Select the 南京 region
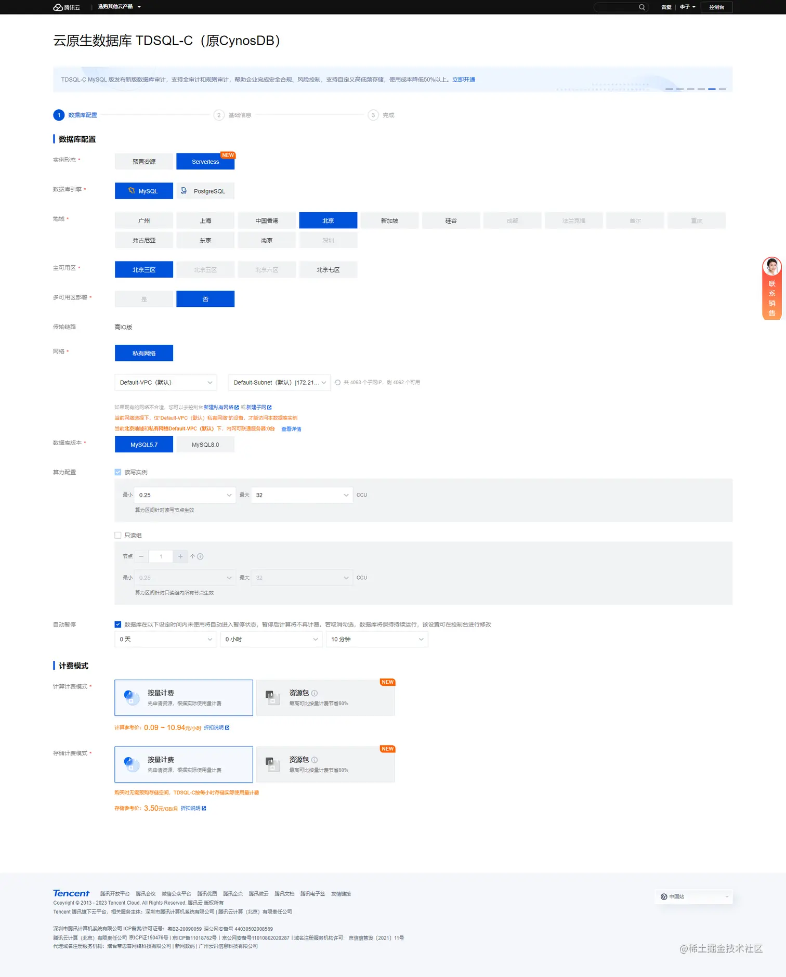 pos(267,240)
